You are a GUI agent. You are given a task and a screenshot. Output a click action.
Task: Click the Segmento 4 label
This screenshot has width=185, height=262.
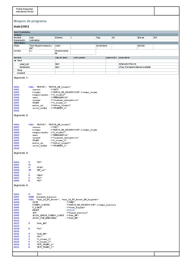pos(21,185)
